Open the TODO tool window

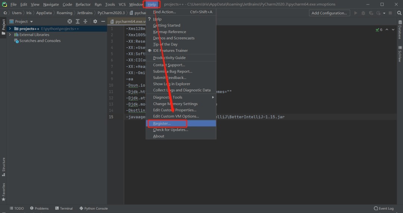tap(17, 209)
